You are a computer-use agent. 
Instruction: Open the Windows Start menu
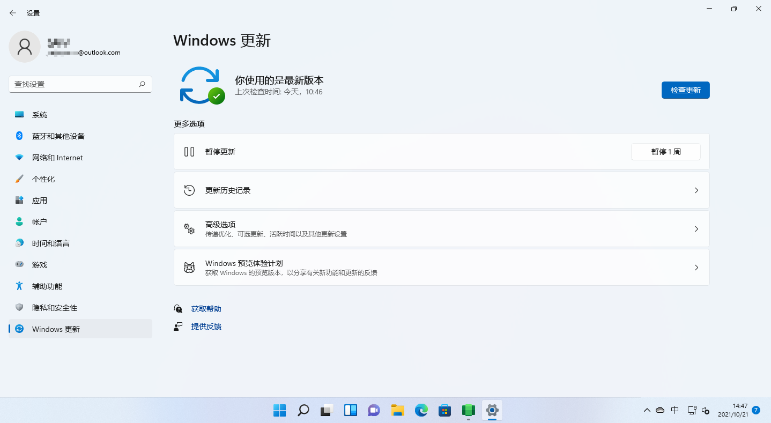coord(279,410)
